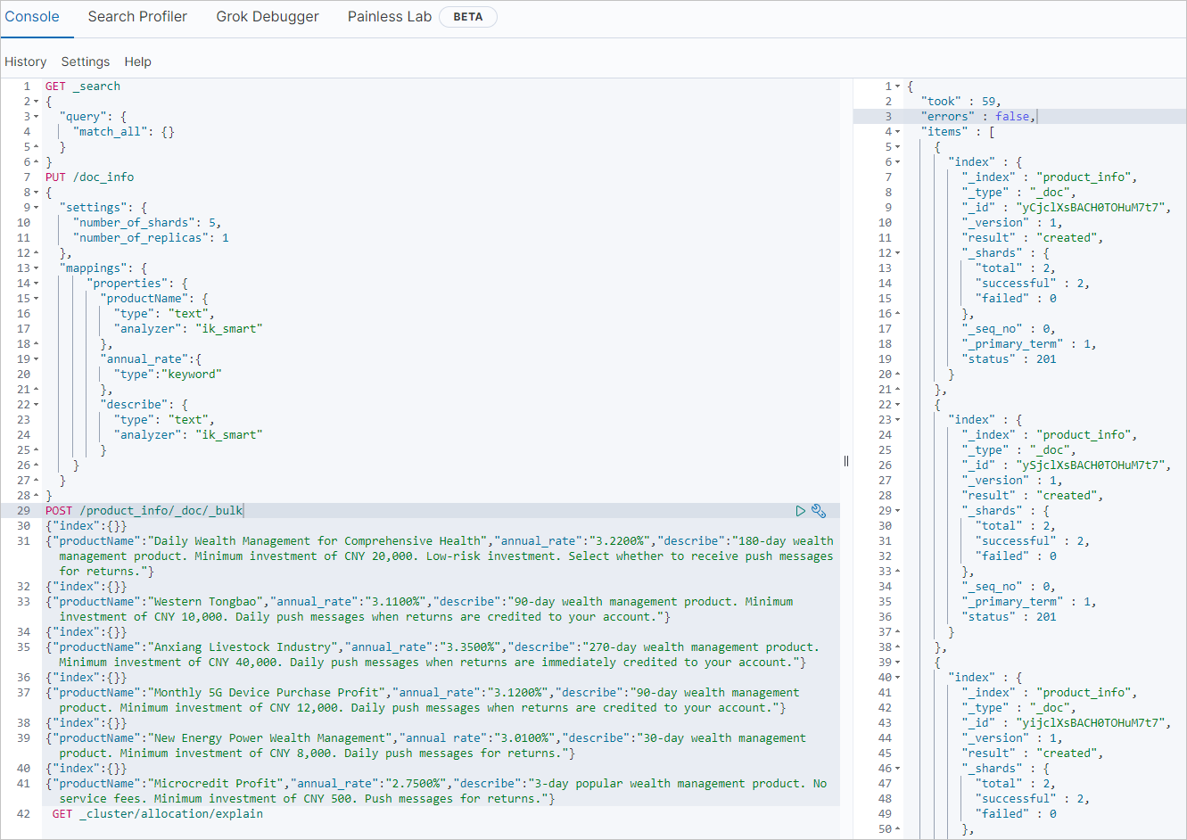Collapse the "items" array in response line 4
1187x840 pixels.
tap(897, 132)
